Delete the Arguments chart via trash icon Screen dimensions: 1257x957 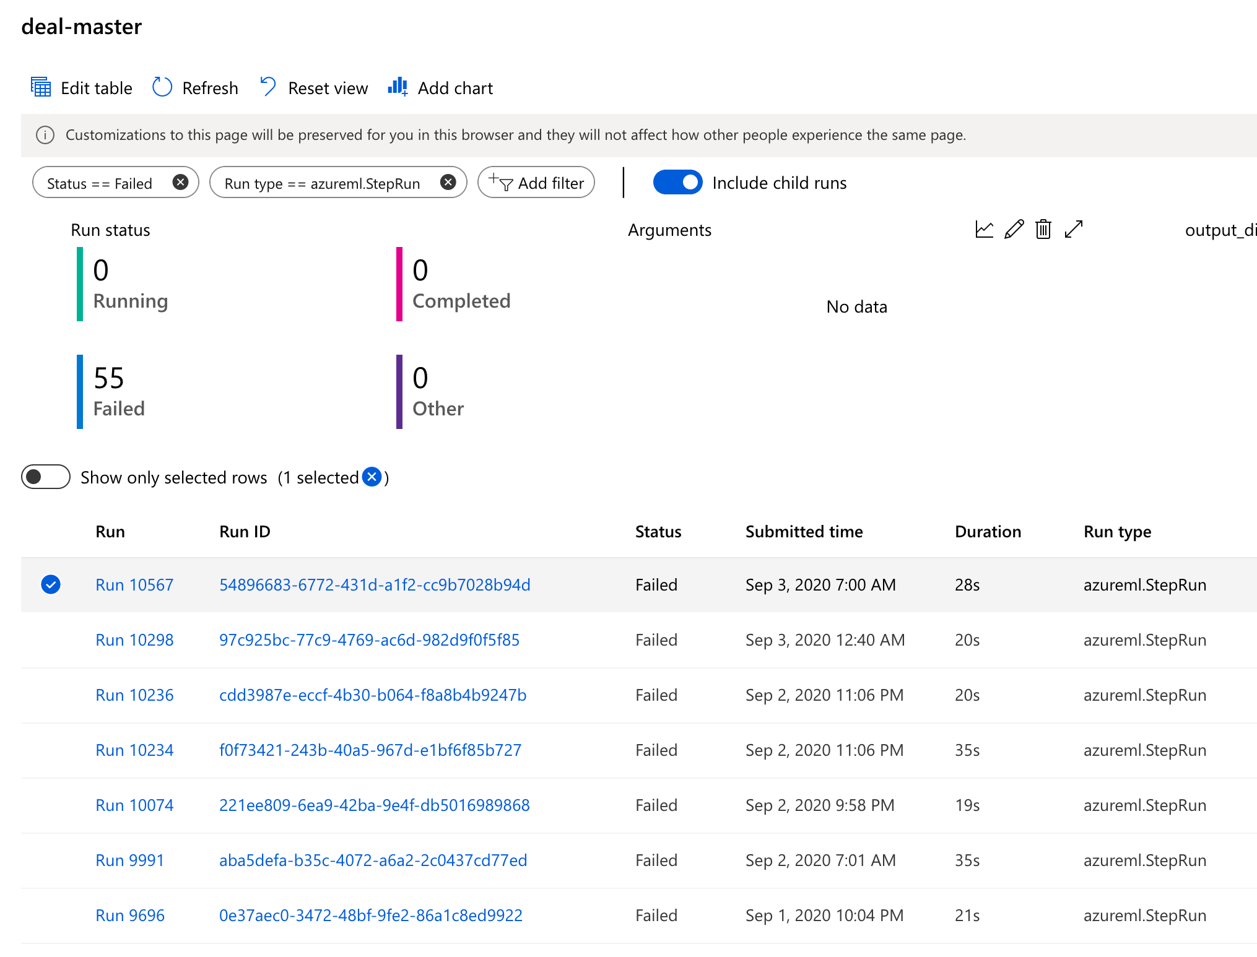pyautogui.click(x=1043, y=229)
